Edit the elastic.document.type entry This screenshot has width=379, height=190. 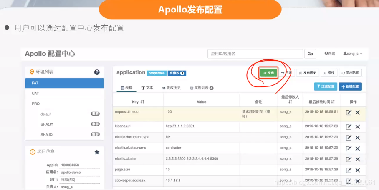(x=349, y=138)
